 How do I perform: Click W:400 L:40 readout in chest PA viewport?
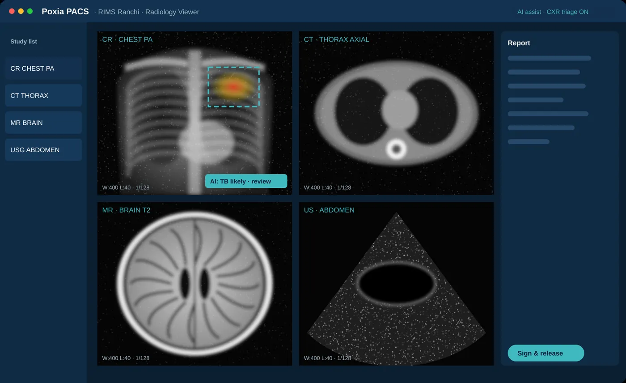tap(126, 187)
